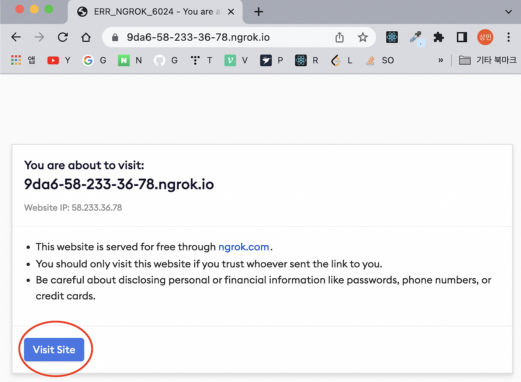Open the YouTube bookmark
Image resolution: width=521 pixels, height=382 pixels.
pos(59,60)
